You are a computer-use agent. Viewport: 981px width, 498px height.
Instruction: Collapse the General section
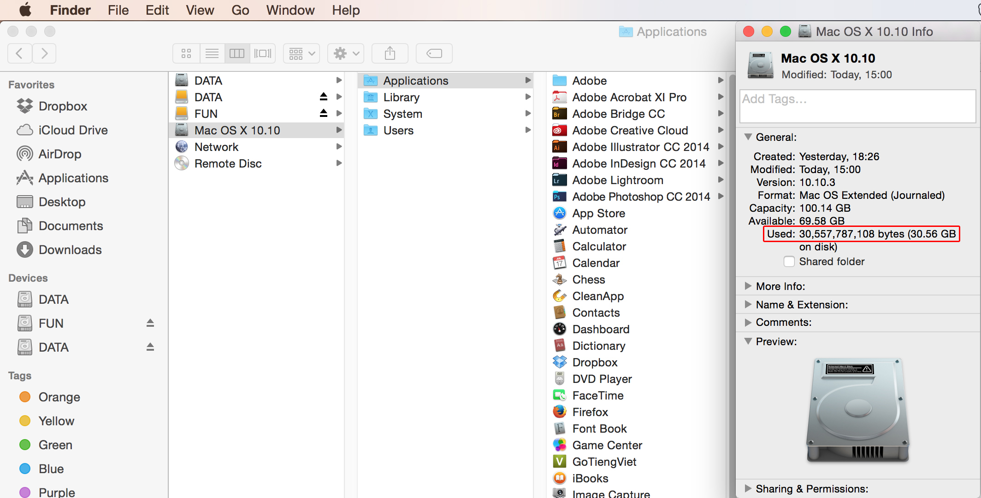pyautogui.click(x=748, y=137)
